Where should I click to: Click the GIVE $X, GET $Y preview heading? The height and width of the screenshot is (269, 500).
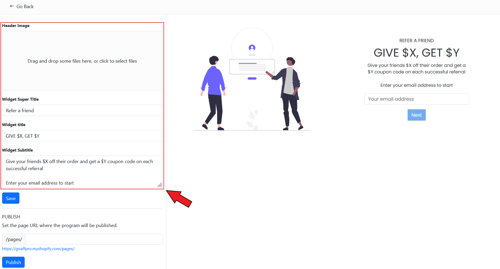[416, 53]
